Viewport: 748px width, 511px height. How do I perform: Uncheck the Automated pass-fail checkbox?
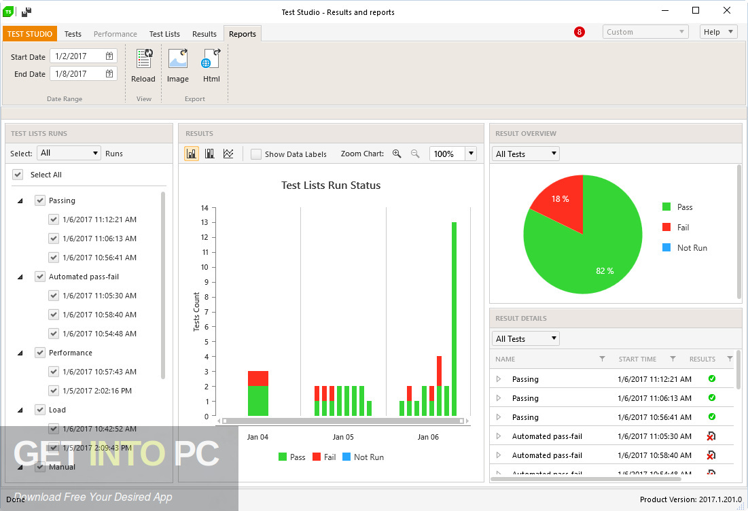pos(40,277)
